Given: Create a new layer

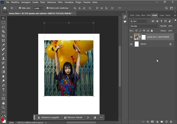Looking at the screenshot, I should [166, 122].
